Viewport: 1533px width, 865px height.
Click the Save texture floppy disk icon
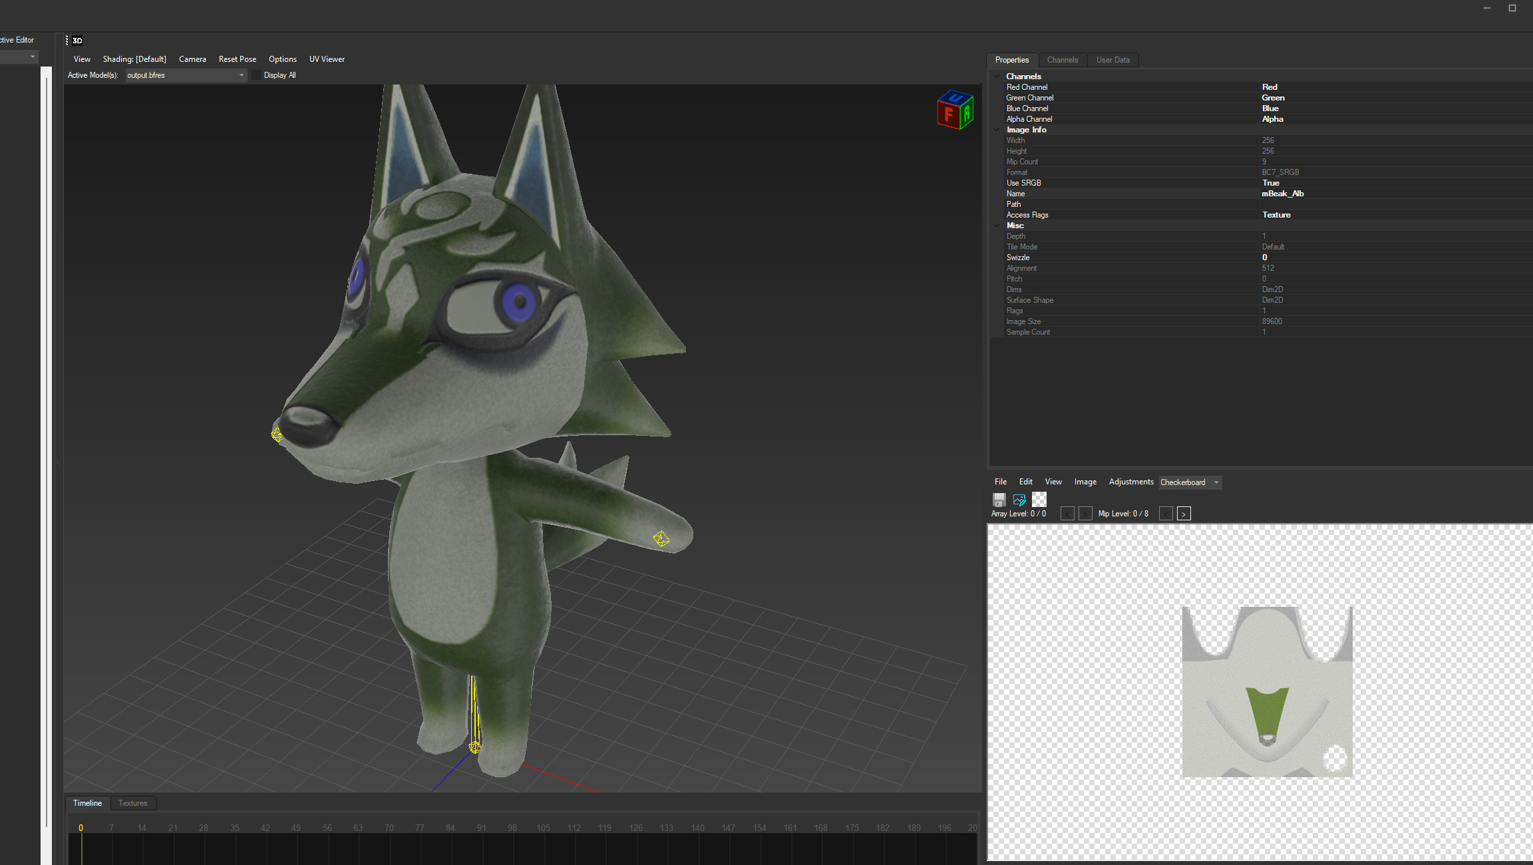pyautogui.click(x=999, y=499)
